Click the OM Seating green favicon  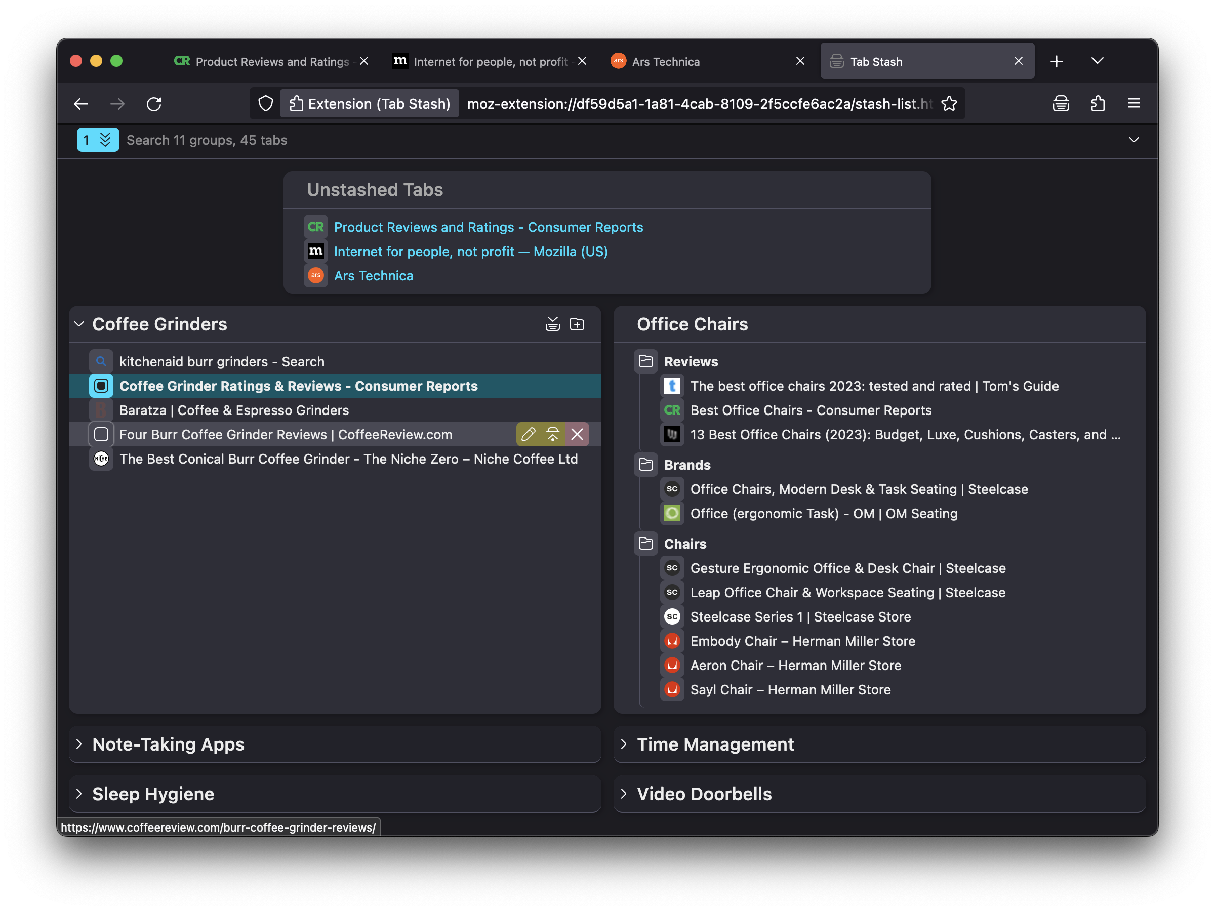pyautogui.click(x=672, y=513)
